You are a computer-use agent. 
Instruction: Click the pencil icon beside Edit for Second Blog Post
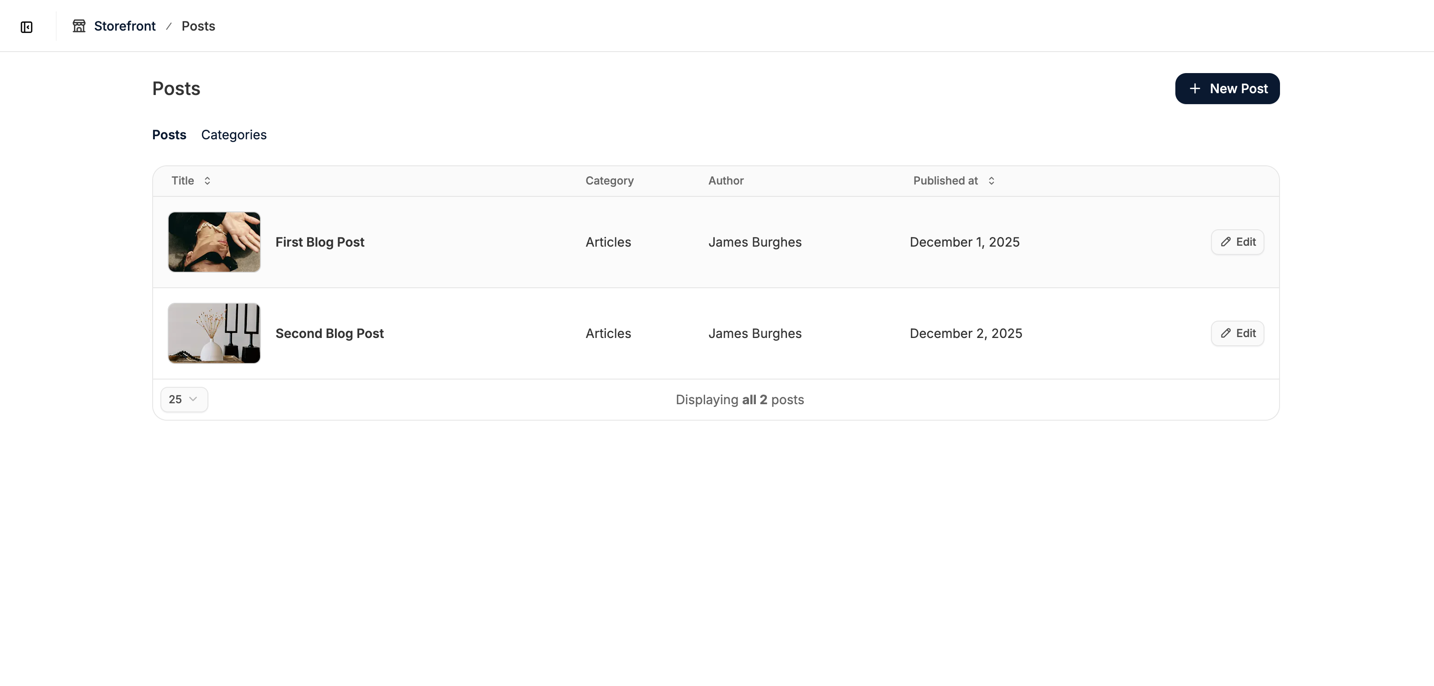tap(1227, 333)
